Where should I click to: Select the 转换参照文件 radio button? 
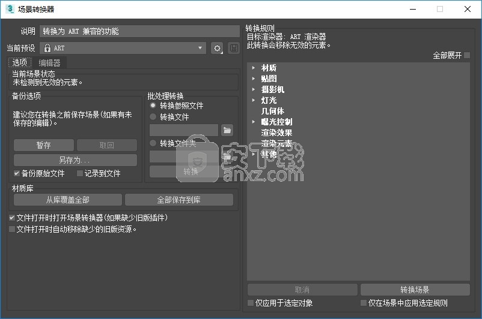(x=153, y=106)
